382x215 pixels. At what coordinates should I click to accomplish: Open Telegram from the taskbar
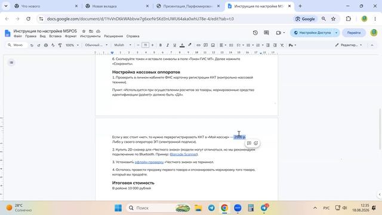coord(211,208)
